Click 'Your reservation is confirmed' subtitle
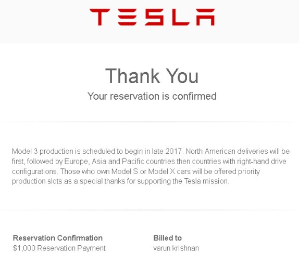The height and width of the screenshot is (253, 299). pos(152,96)
